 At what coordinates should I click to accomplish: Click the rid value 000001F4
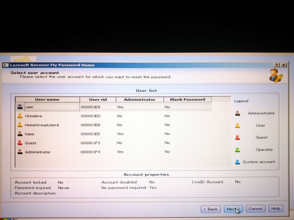(x=90, y=152)
